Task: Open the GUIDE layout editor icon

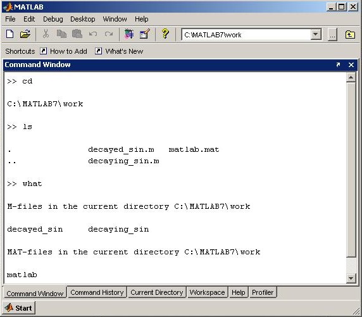Action: [x=145, y=34]
